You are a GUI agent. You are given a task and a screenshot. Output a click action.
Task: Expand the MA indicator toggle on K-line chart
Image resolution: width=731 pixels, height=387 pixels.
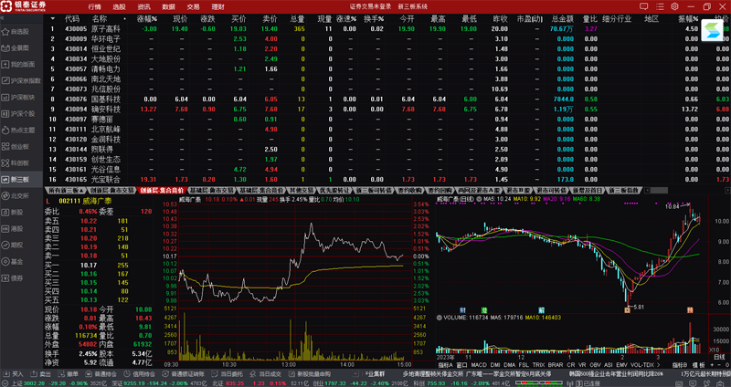point(479,199)
